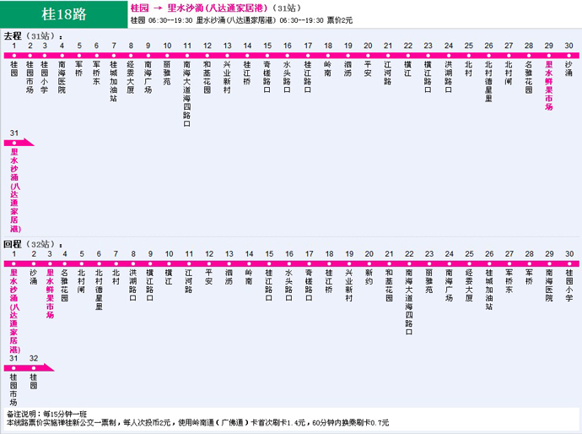Click 名雅花园 at 回程 station 4
582x434 pixels.
point(65,285)
